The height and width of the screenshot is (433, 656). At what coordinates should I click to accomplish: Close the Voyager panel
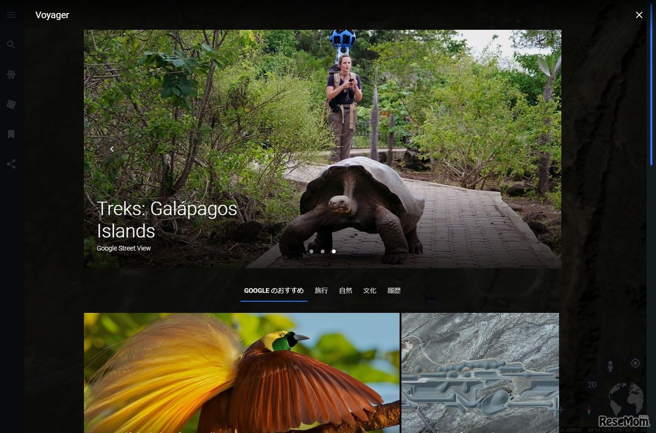coord(639,15)
